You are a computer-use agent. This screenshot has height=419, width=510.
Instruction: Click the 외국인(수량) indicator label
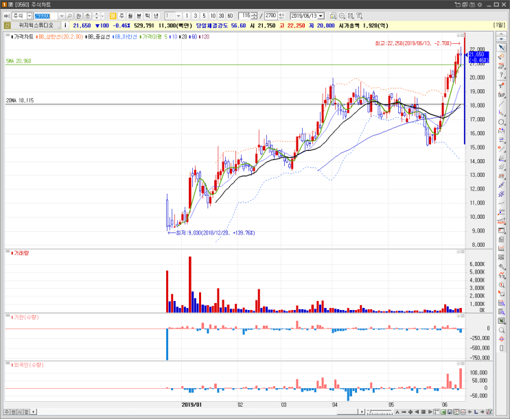pos(29,365)
